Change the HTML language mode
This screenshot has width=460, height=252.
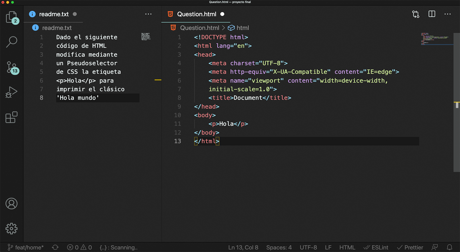pos(347,247)
